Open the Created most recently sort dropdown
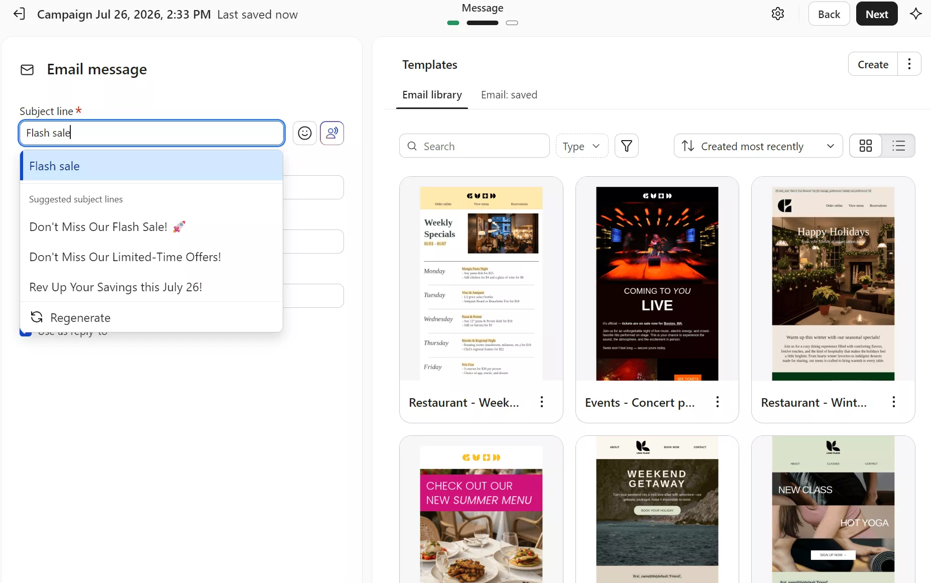 click(758, 146)
